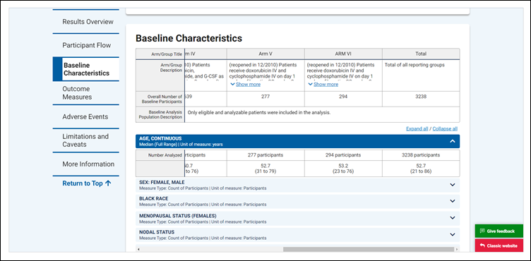
Task: Open More Information section
Action: (88, 164)
